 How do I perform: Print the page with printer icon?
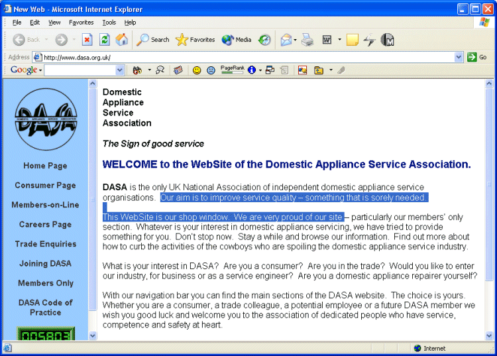[x=307, y=40]
